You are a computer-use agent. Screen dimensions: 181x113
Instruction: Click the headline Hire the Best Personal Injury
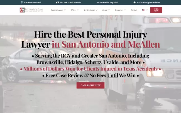tap(90, 34)
